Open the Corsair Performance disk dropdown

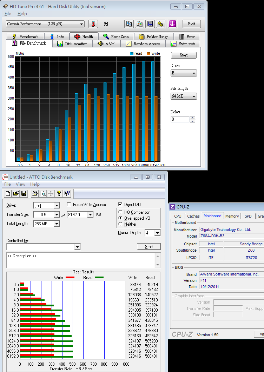[45, 24]
